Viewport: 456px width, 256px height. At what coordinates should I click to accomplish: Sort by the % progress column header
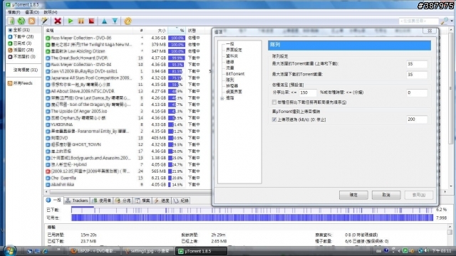tap(177, 31)
